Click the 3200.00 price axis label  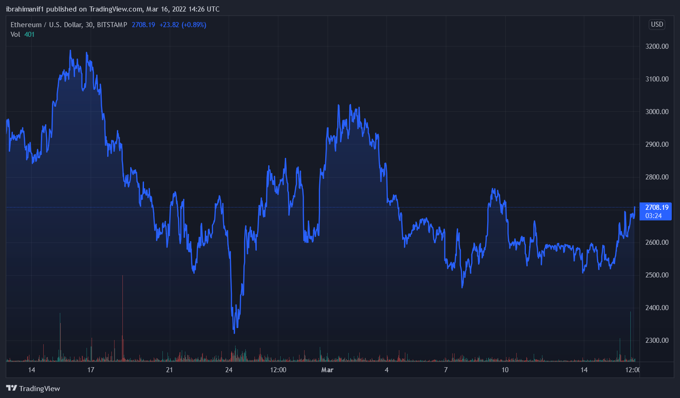click(657, 46)
